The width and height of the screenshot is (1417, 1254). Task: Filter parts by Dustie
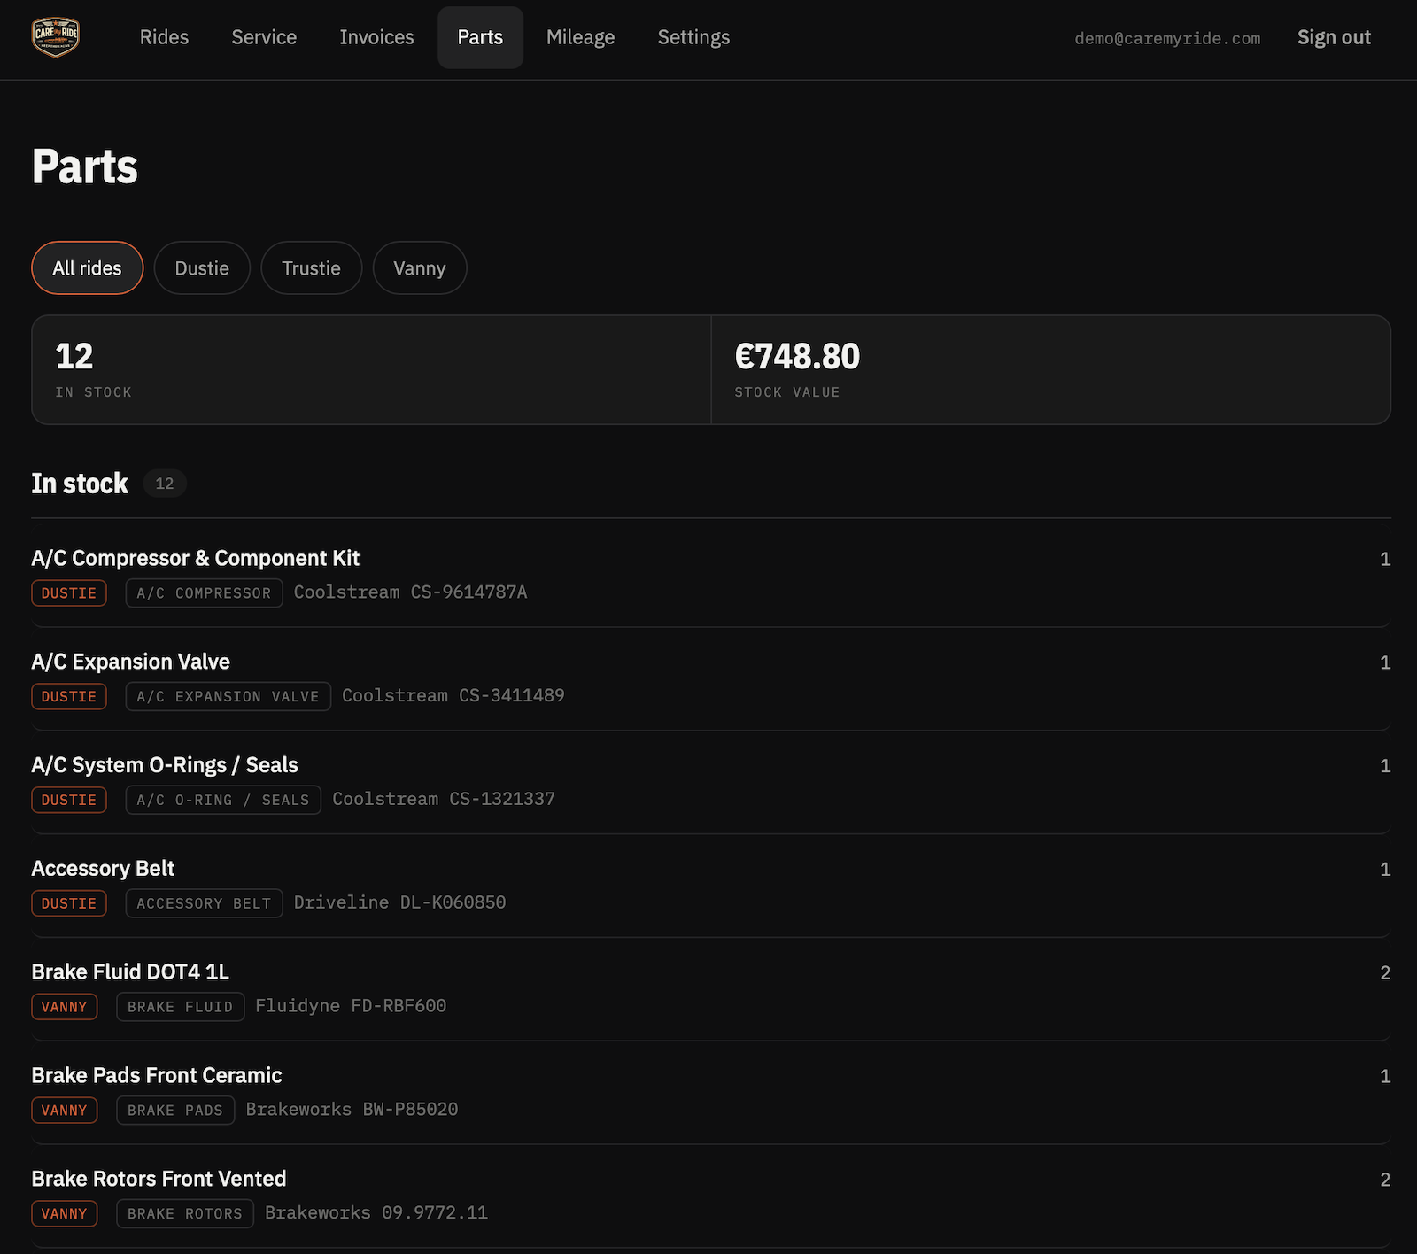click(202, 268)
